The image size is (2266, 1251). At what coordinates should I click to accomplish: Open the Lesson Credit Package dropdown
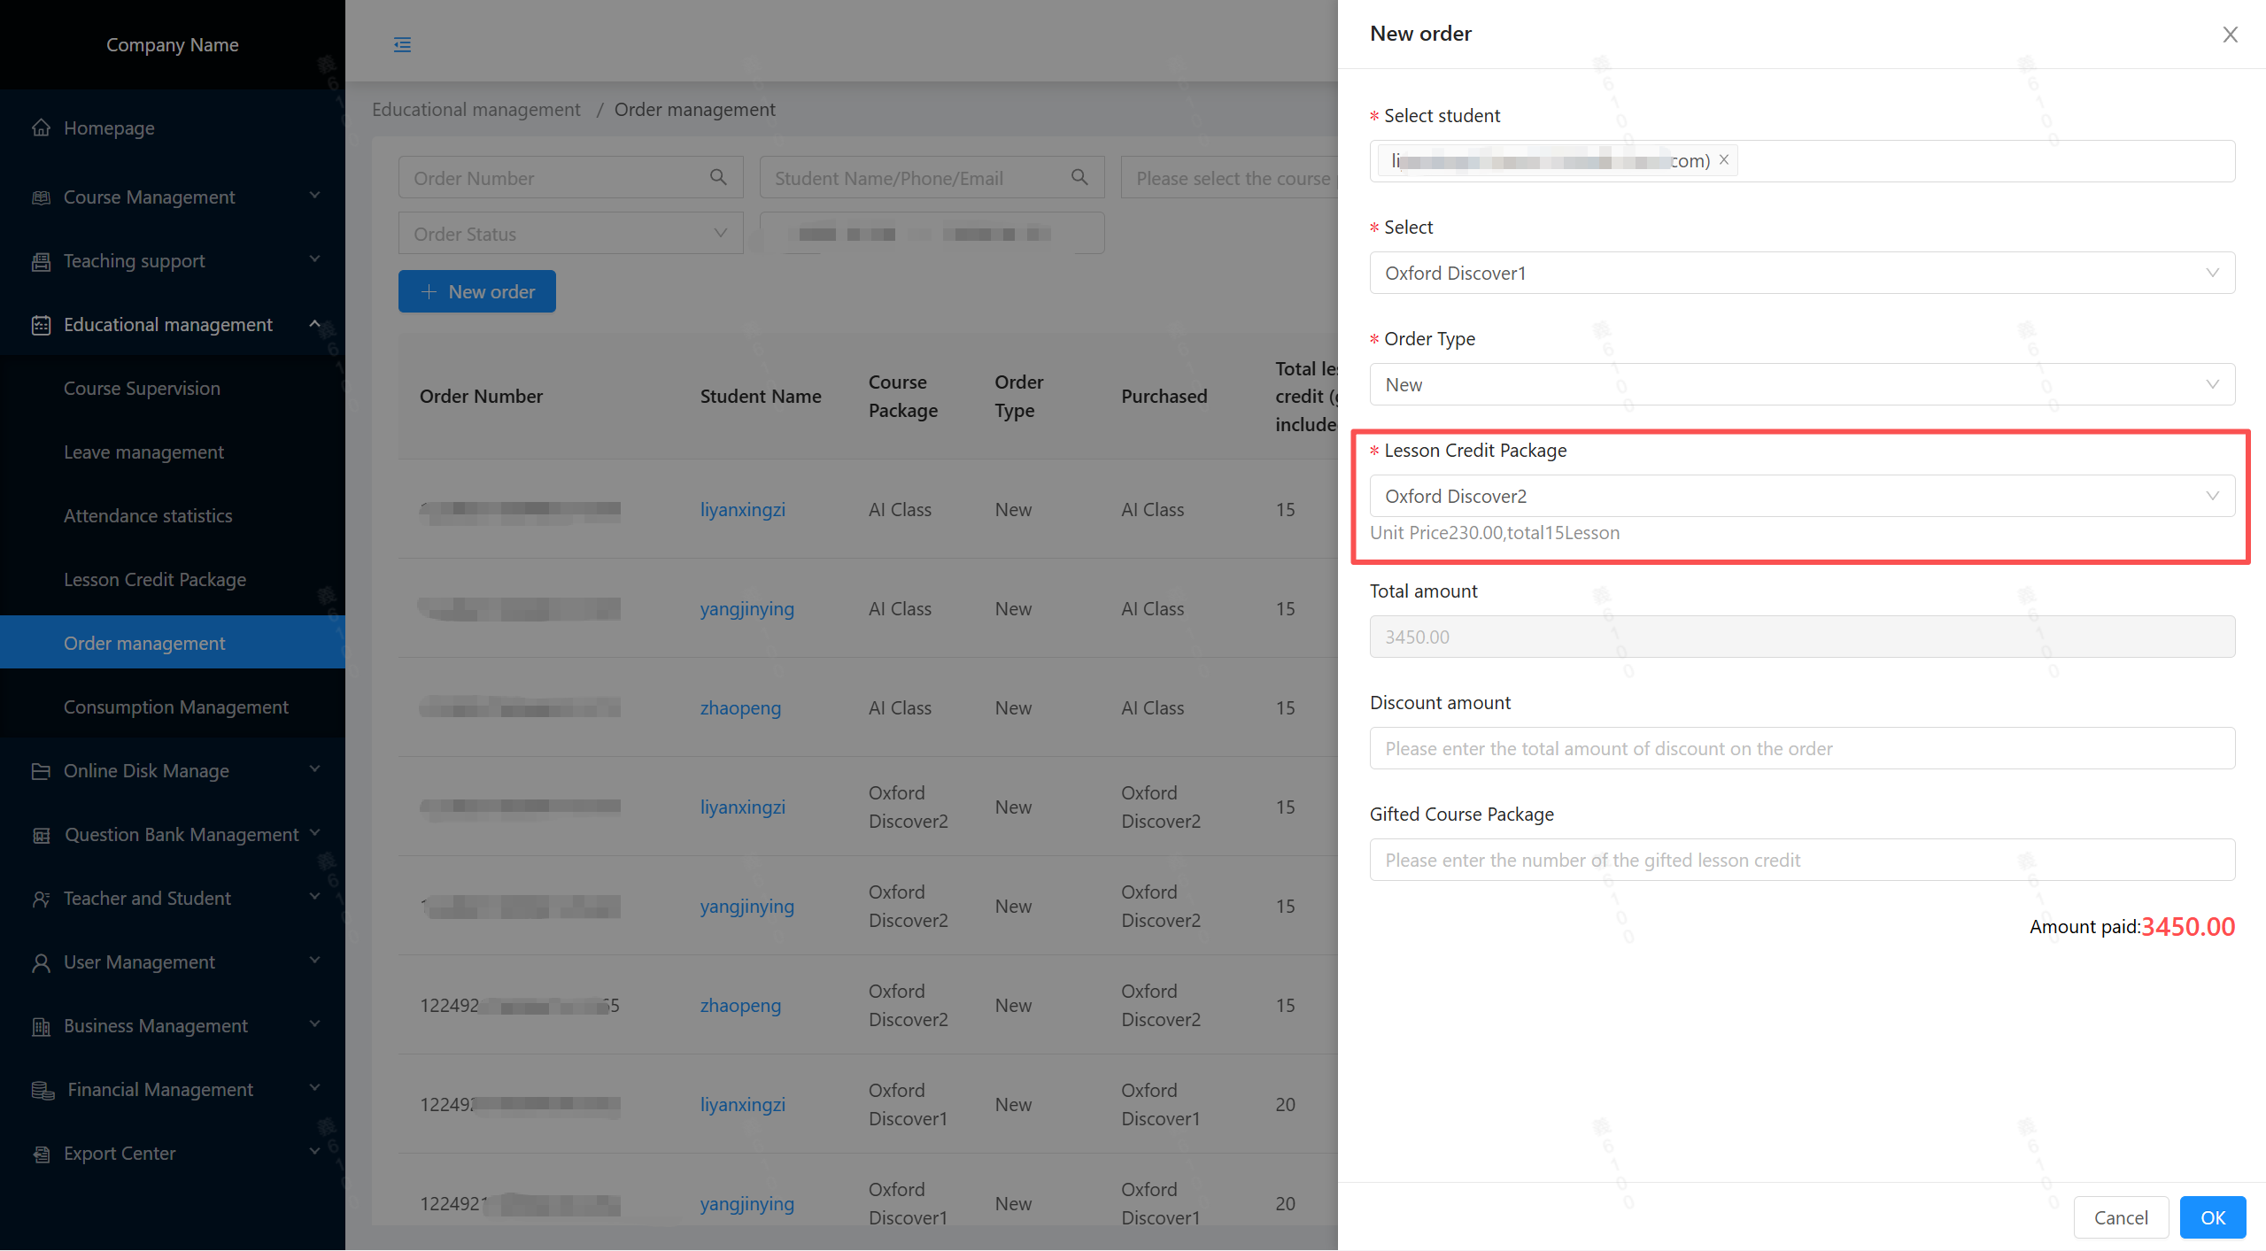1801,496
